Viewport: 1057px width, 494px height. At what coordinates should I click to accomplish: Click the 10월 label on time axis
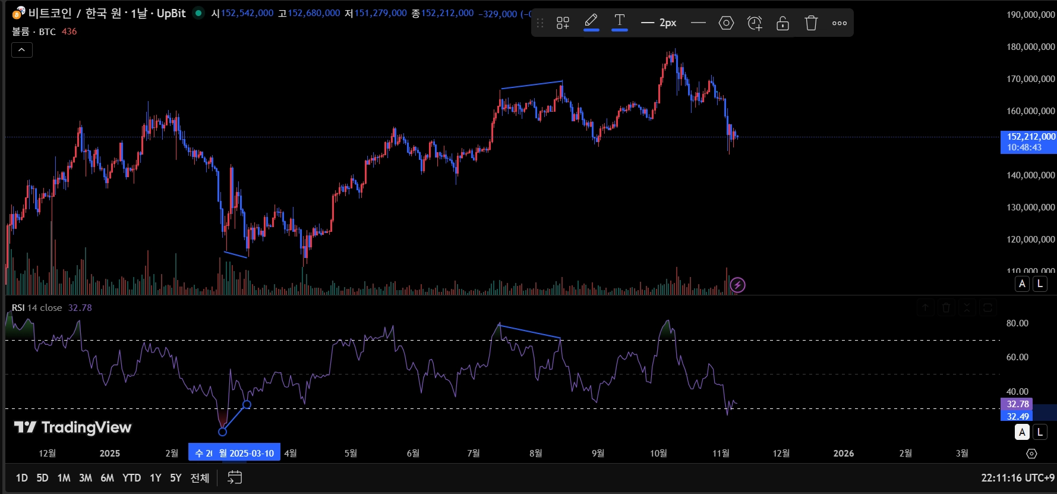[x=658, y=454]
